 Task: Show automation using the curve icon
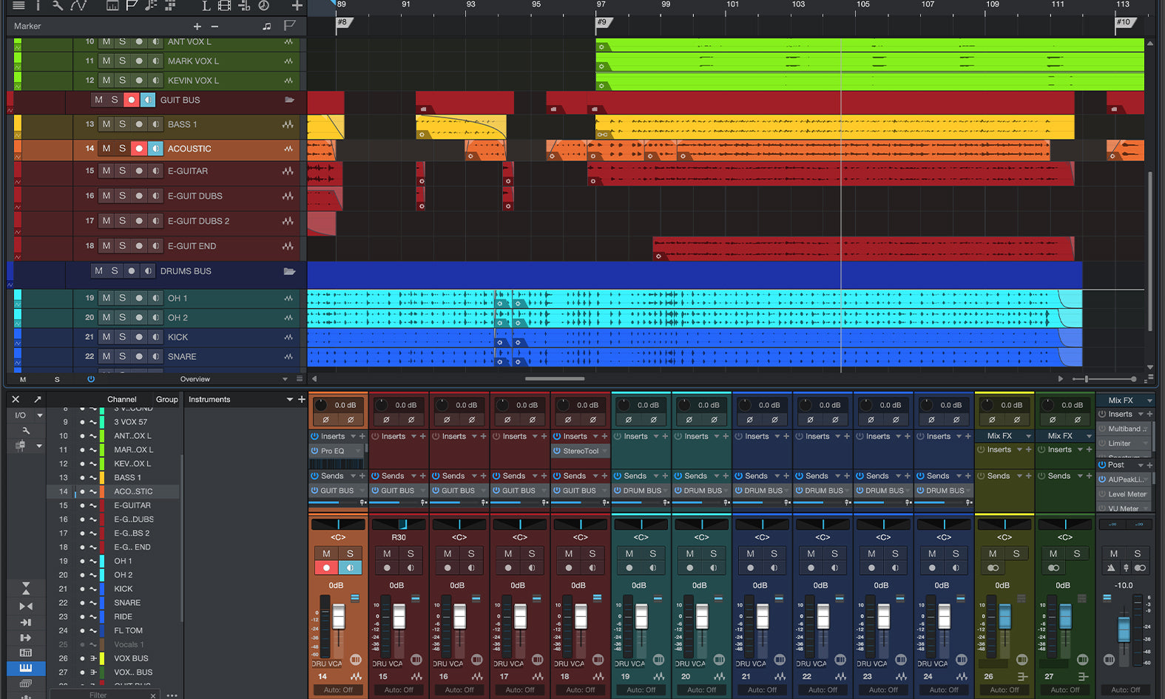click(78, 5)
